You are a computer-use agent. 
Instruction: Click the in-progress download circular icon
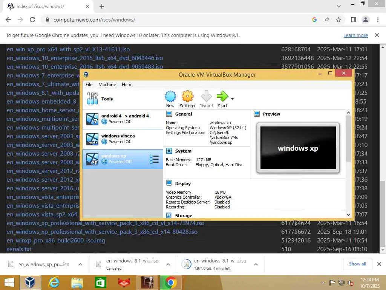[186, 264]
